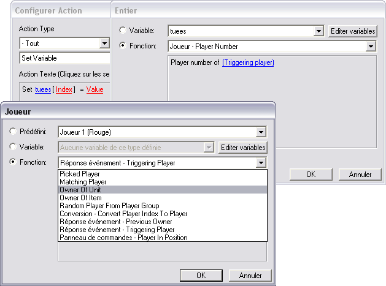Open the tuees variable dropdown

(x=318, y=31)
